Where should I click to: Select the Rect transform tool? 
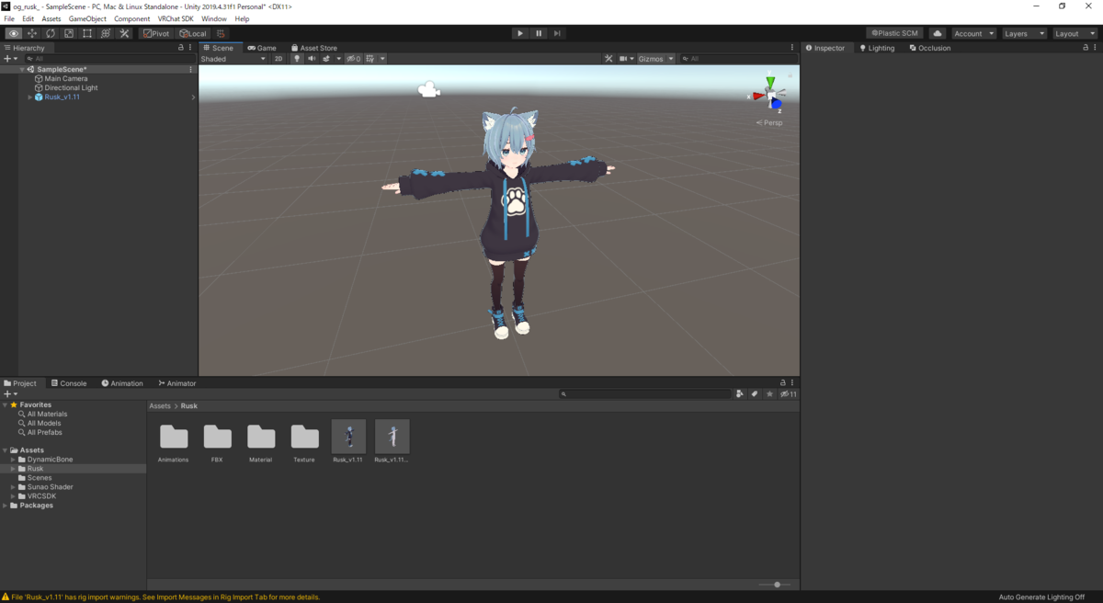(x=87, y=33)
